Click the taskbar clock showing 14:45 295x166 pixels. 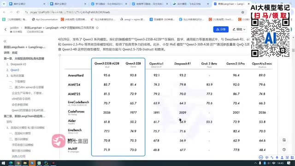click(x=281, y=163)
